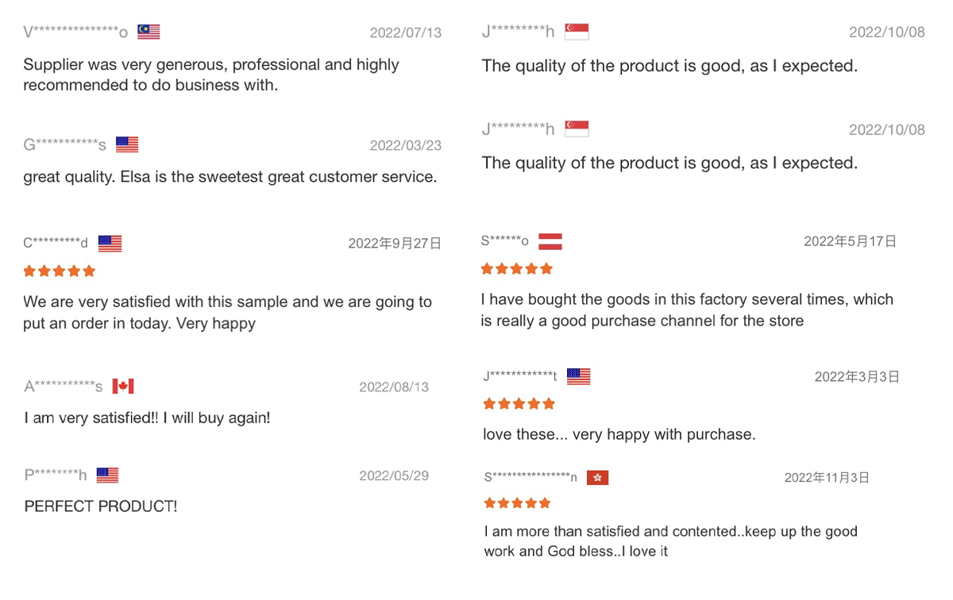
Task: Click the US flag beside reviewer P***h
Action: tap(107, 475)
